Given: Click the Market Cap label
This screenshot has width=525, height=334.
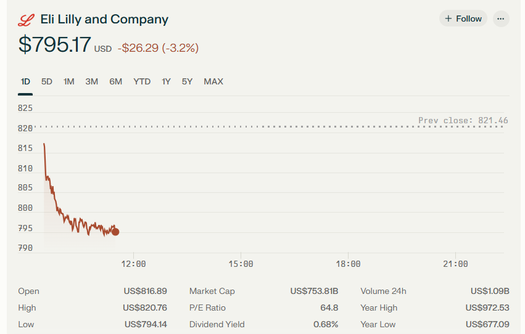Looking at the screenshot, I should pos(212,291).
